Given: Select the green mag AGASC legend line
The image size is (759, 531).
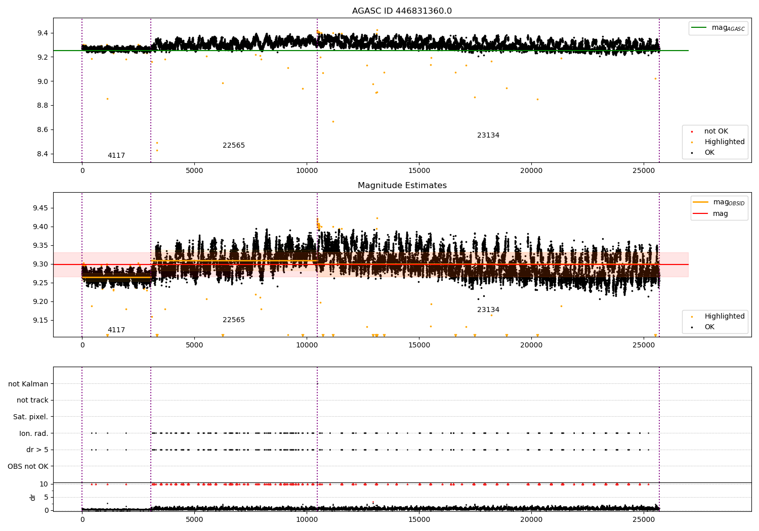Looking at the screenshot, I should click(x=699, y=28).
